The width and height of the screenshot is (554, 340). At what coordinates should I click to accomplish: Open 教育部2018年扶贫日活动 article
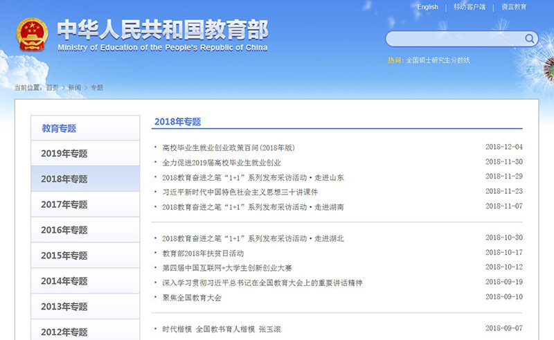[x=203, y=253]
